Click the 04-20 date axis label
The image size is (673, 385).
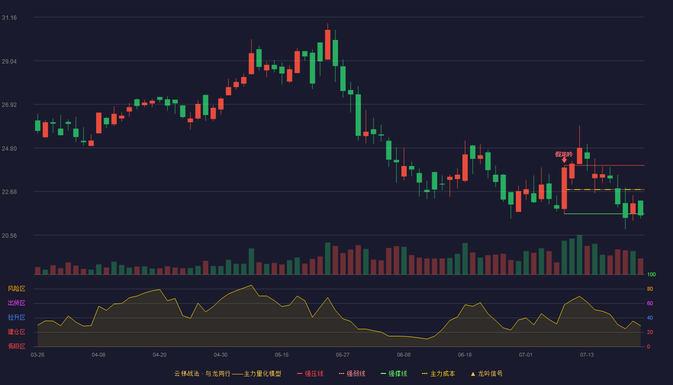click(160, 355)
